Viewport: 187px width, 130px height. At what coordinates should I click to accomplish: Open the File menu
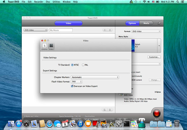(x=23, y=2)
